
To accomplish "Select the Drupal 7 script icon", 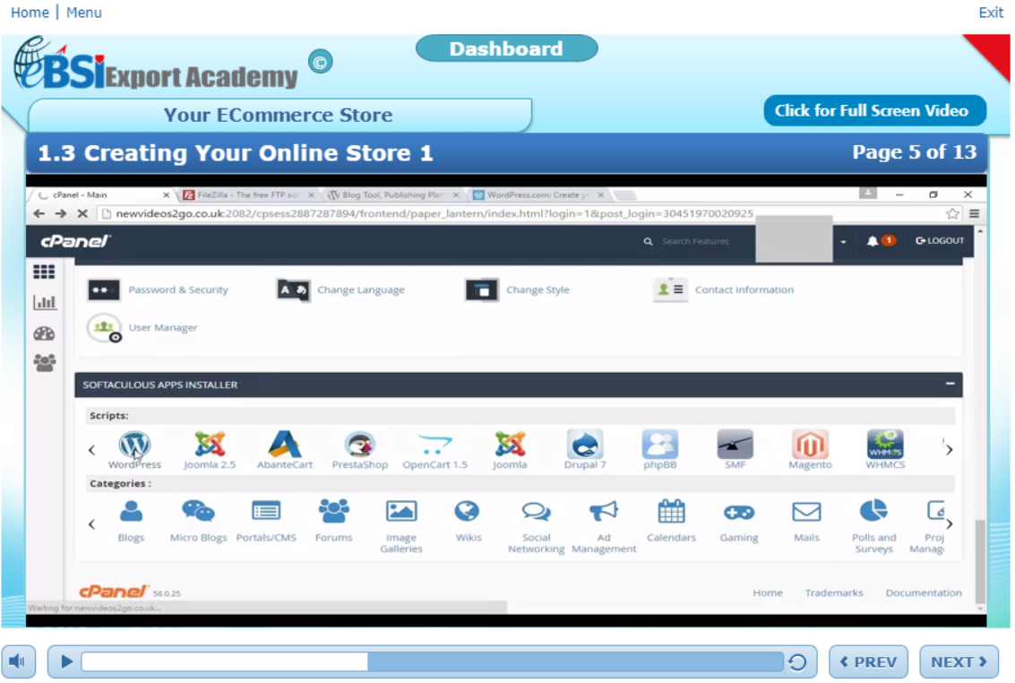I will tap(585, 450).
